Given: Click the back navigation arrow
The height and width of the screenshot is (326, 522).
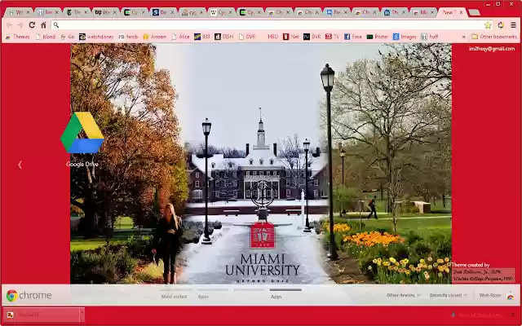Looking at the screenshot, I should point(10,25).
